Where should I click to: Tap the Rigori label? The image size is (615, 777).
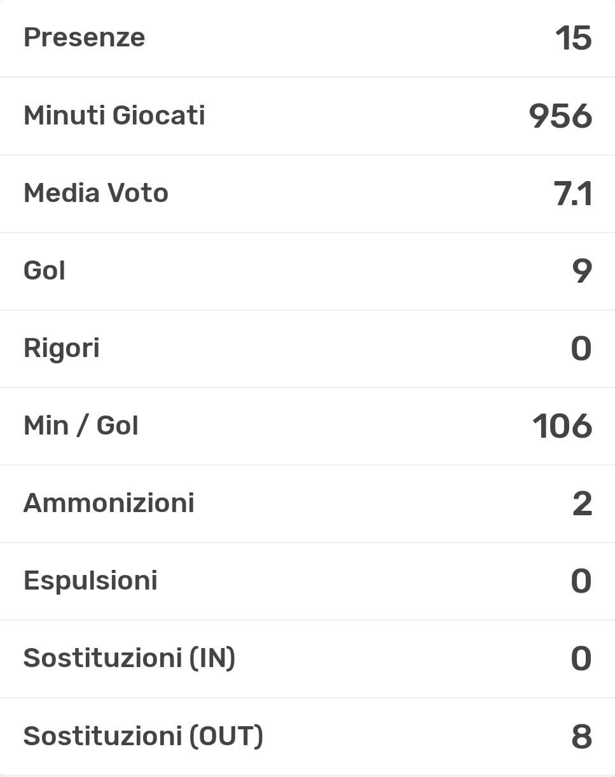[x=61, y=349]
